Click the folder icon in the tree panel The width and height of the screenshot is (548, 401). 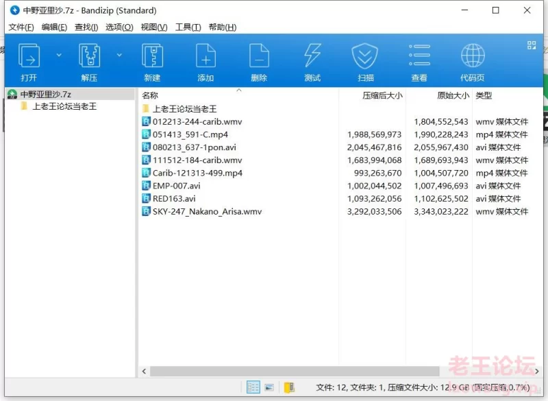click(24, 106)
